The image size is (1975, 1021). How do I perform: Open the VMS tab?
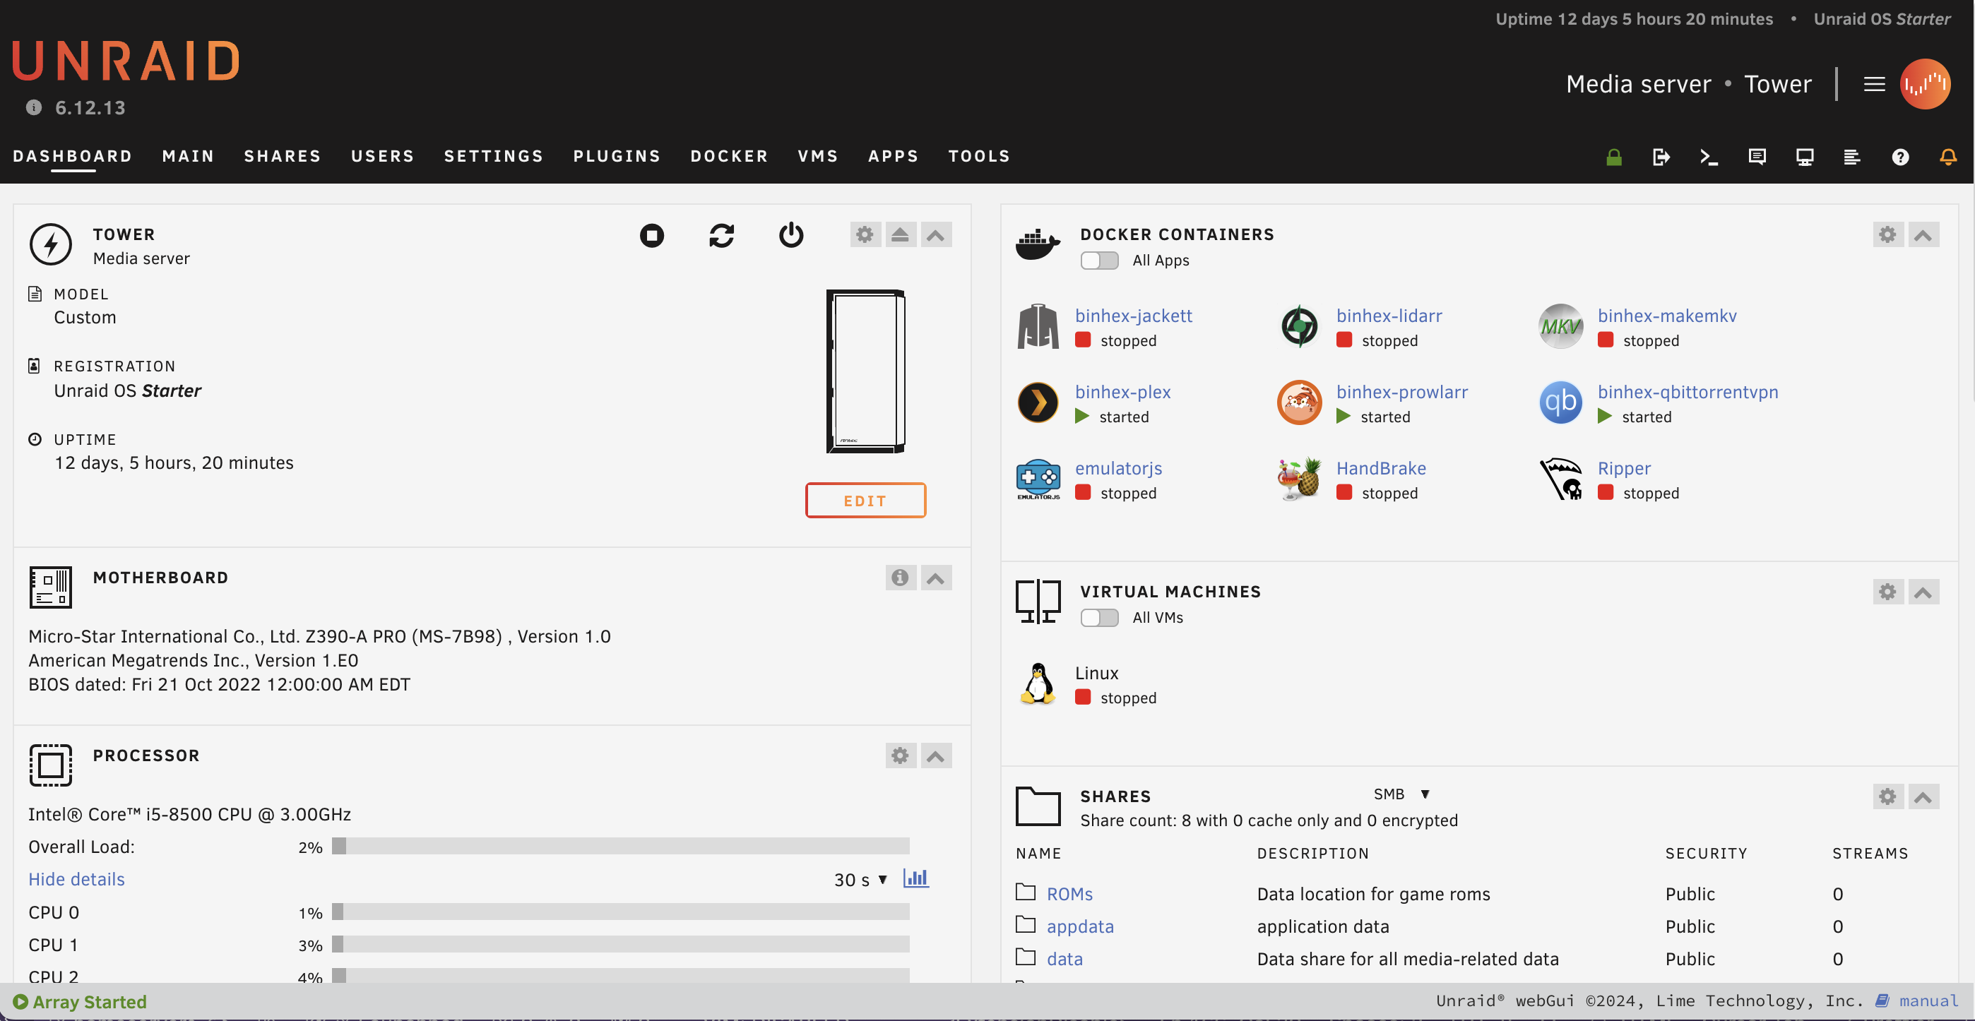tap(818, 156)
